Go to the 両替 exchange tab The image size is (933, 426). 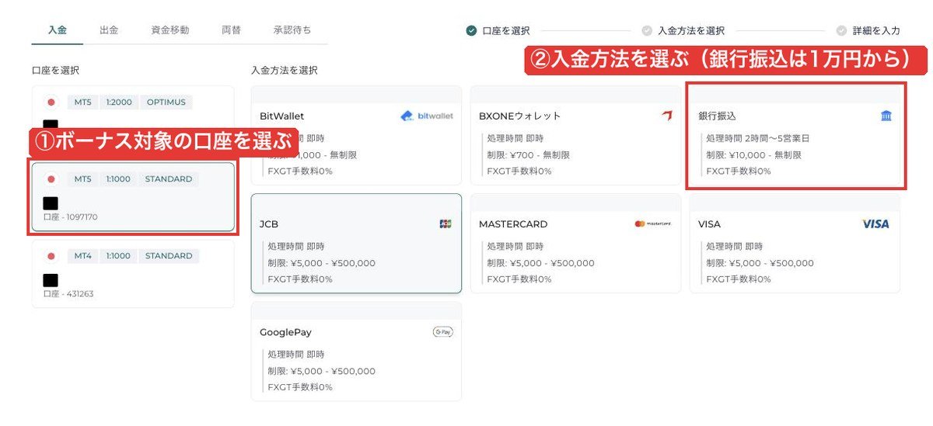(231, 30)
